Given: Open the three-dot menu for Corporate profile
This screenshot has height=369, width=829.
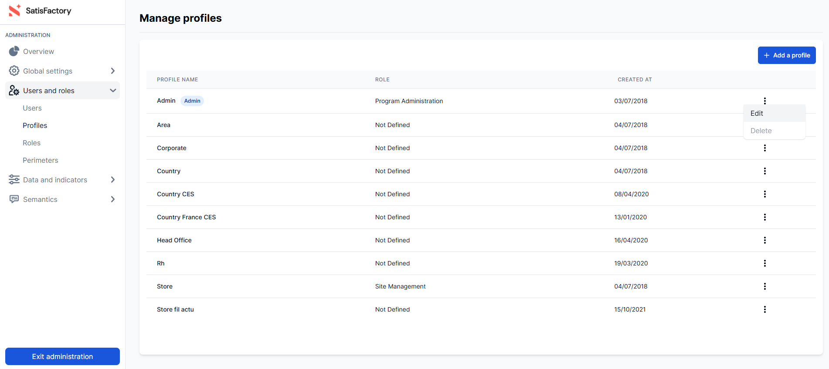Looking at the screenshot, I should [764, 148].
